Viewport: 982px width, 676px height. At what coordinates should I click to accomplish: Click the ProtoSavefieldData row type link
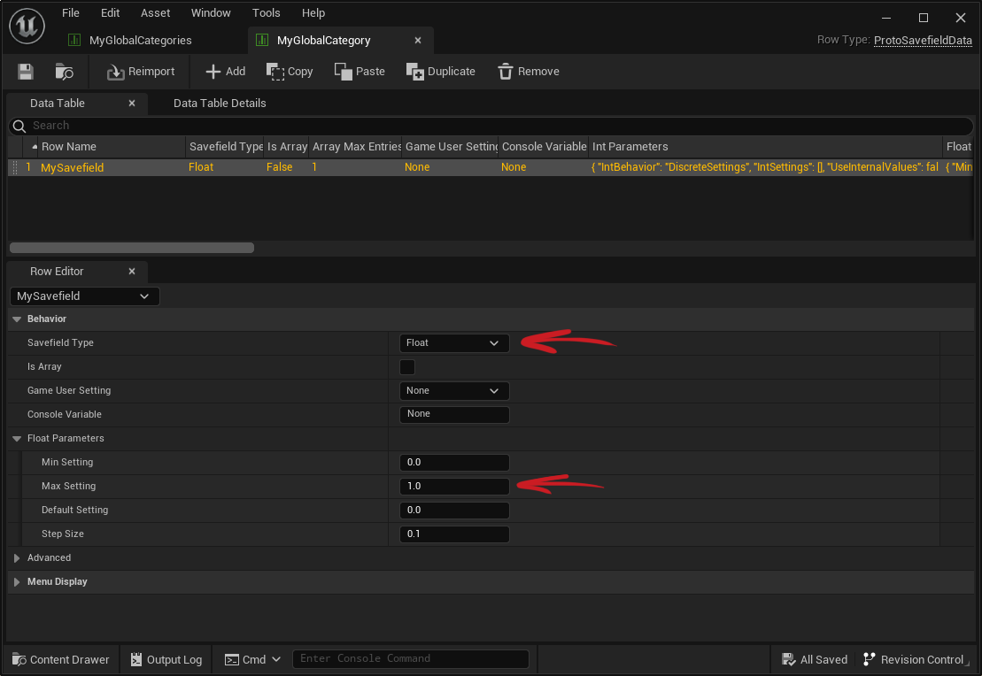click(x=923, y=41)
